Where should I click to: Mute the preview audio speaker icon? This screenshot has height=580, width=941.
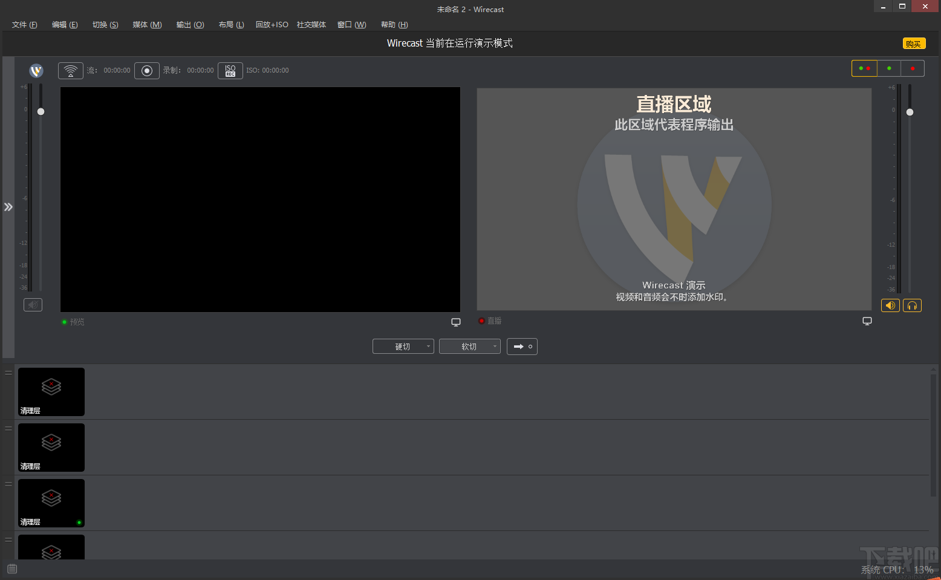coord(33,305)
